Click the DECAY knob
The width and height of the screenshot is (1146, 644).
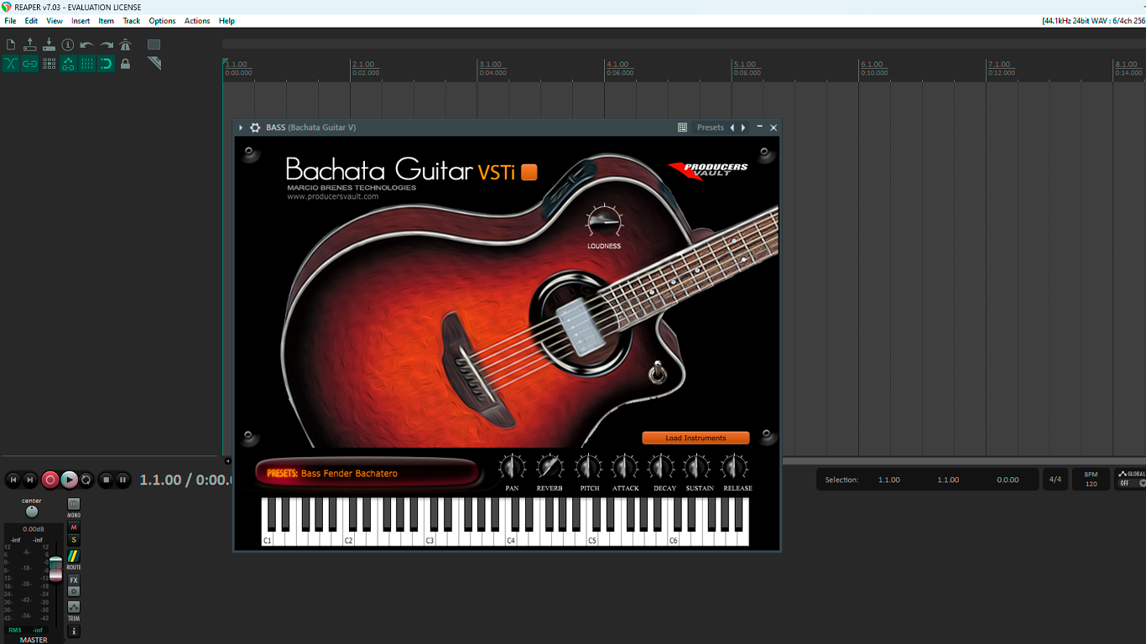pyautogui.click(x=661, y=467)
